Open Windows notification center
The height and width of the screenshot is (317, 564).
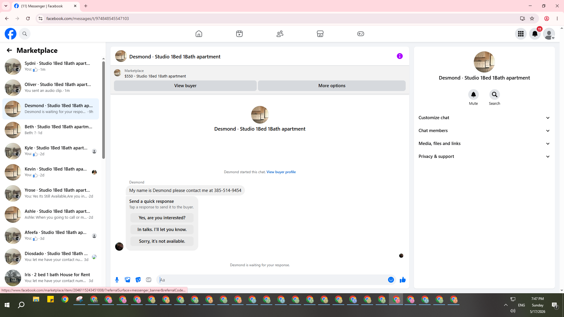pos(555,305)
